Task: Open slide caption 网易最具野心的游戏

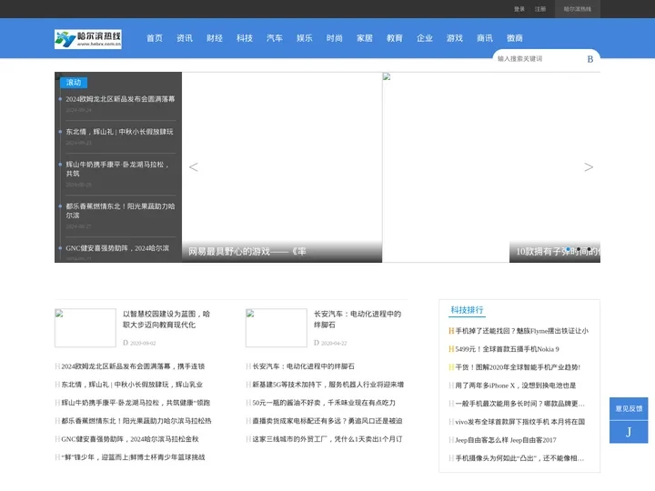Action: pyautogui.click(x=247, y=251)
